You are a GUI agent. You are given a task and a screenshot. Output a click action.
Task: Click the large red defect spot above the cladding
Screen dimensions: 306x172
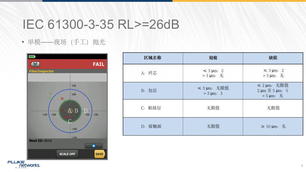point(62,99)
